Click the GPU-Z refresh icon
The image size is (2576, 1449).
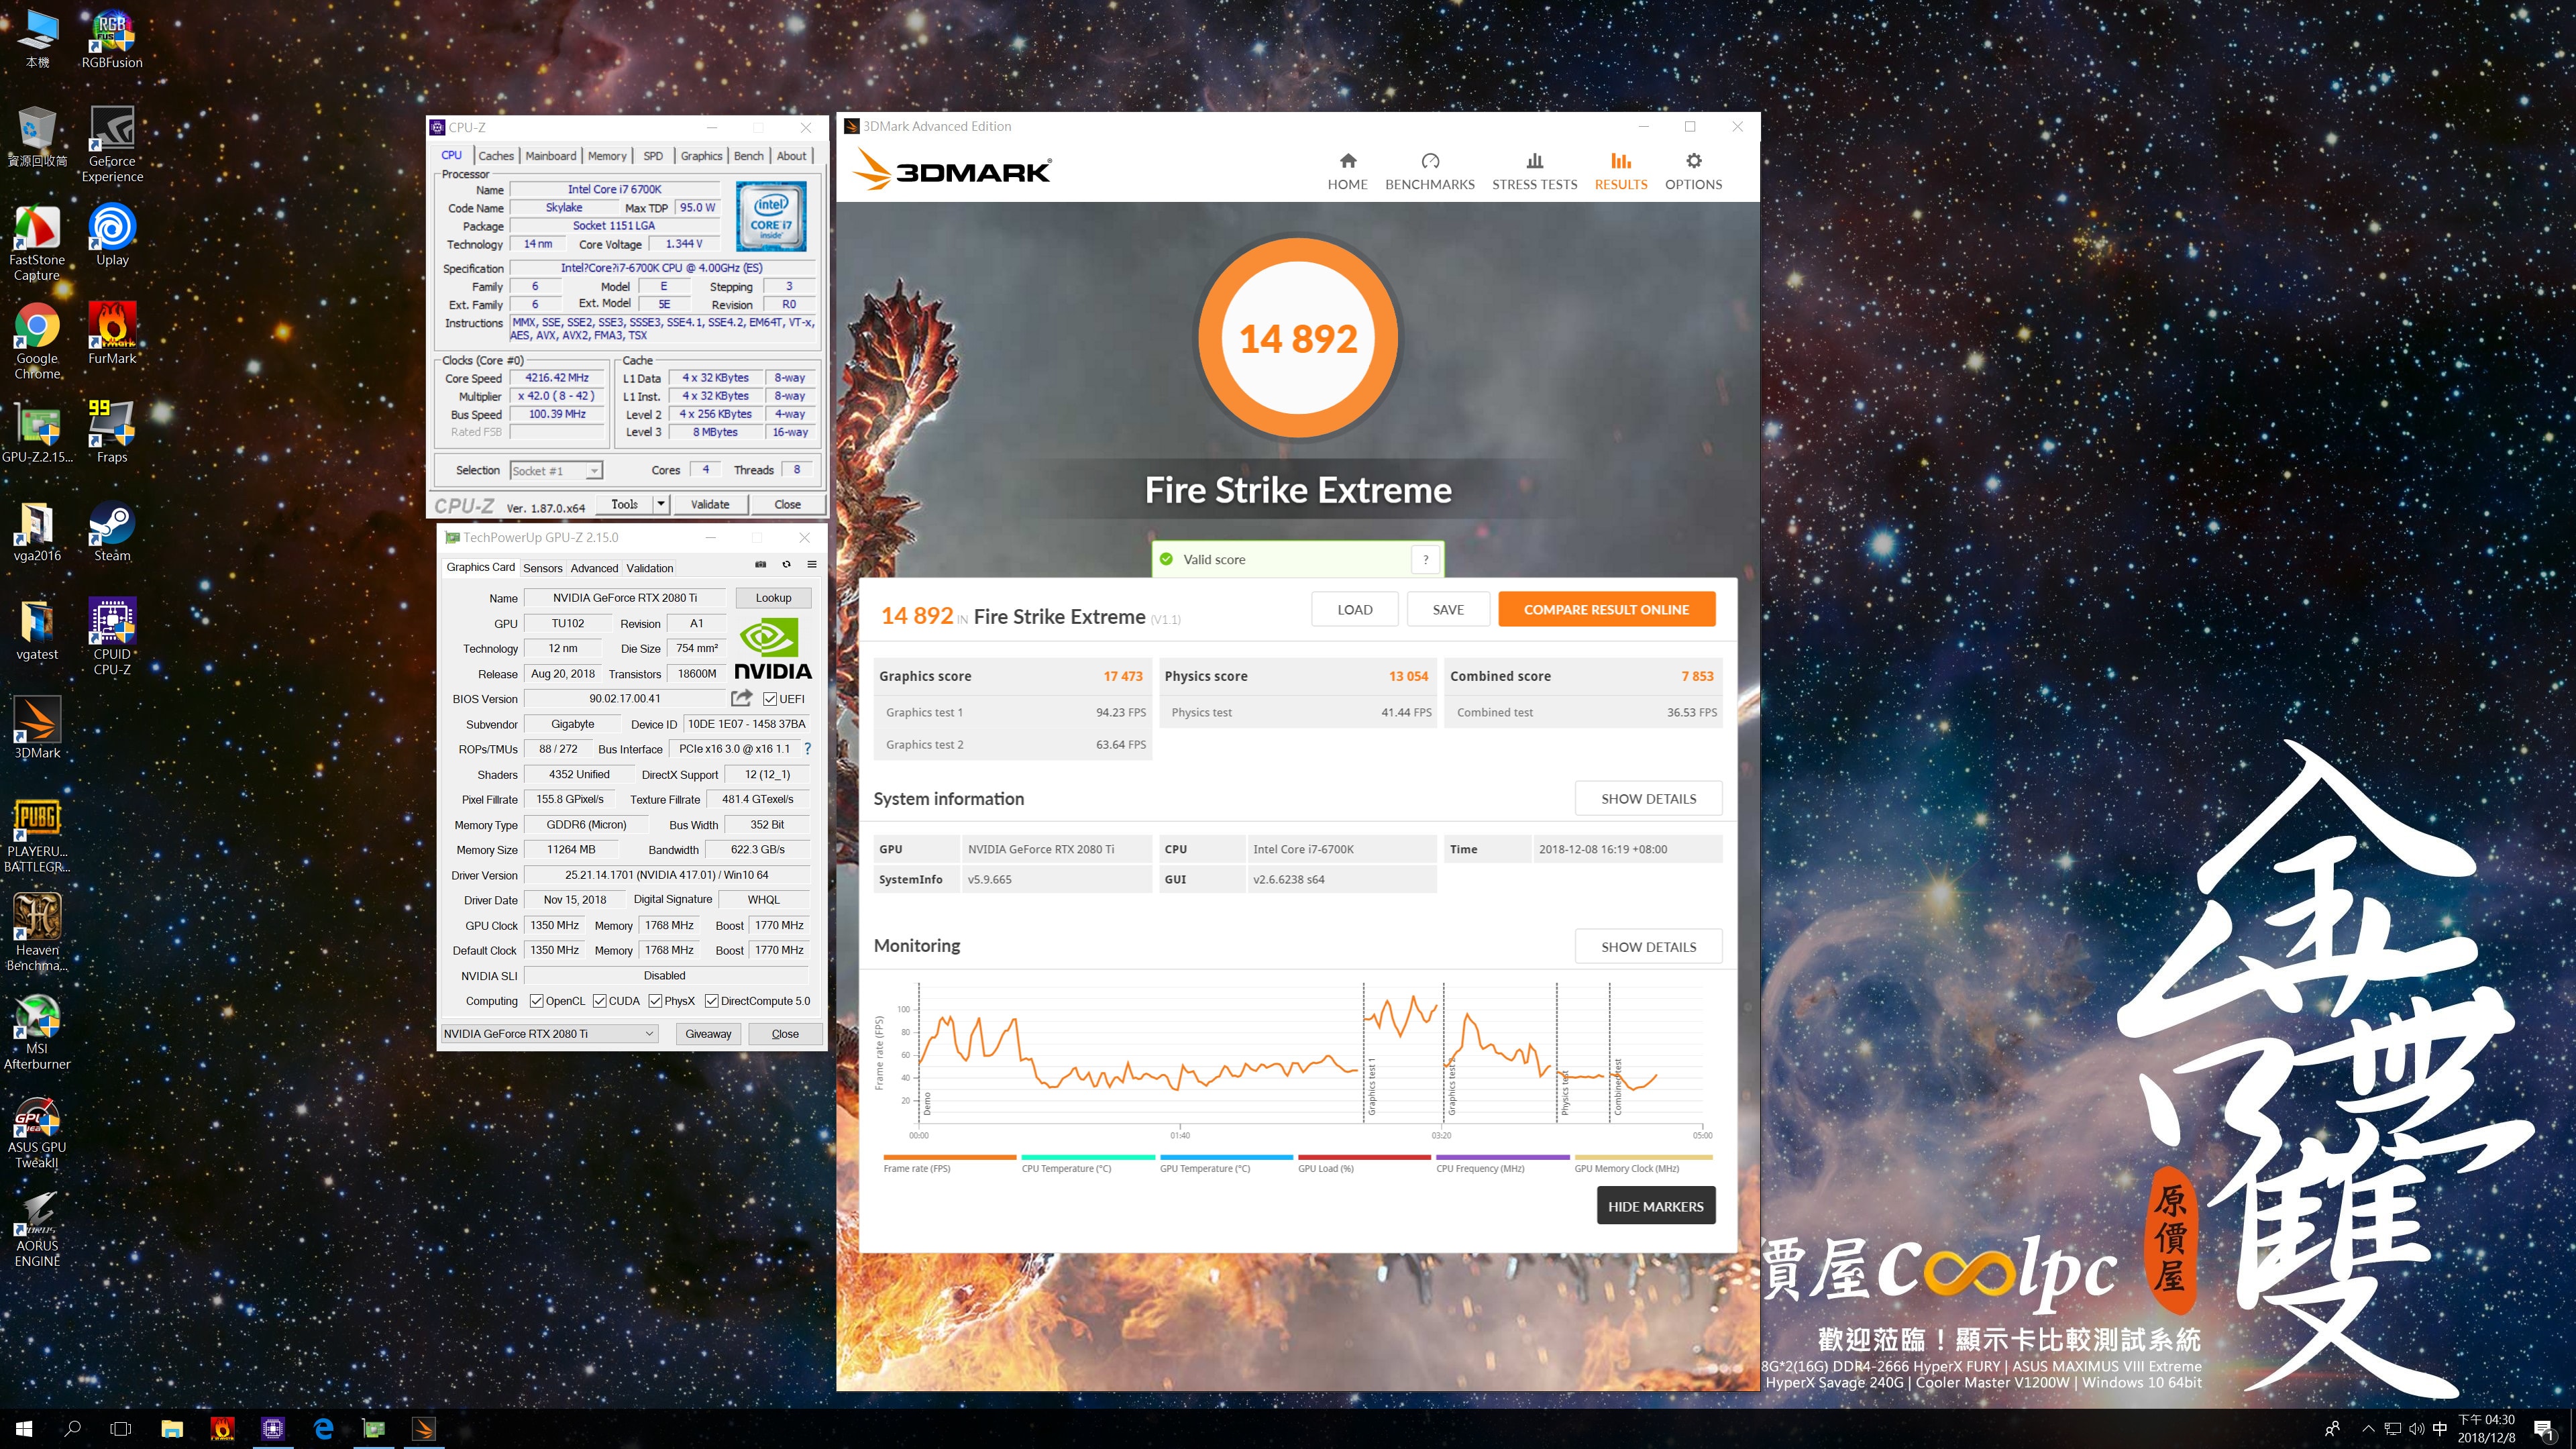[786, 565]
